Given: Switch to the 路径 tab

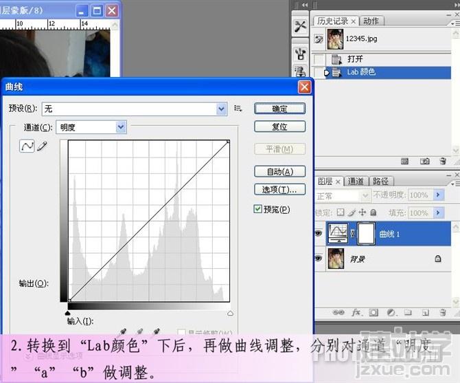Looking at the screenshot, I should [380, 182].
